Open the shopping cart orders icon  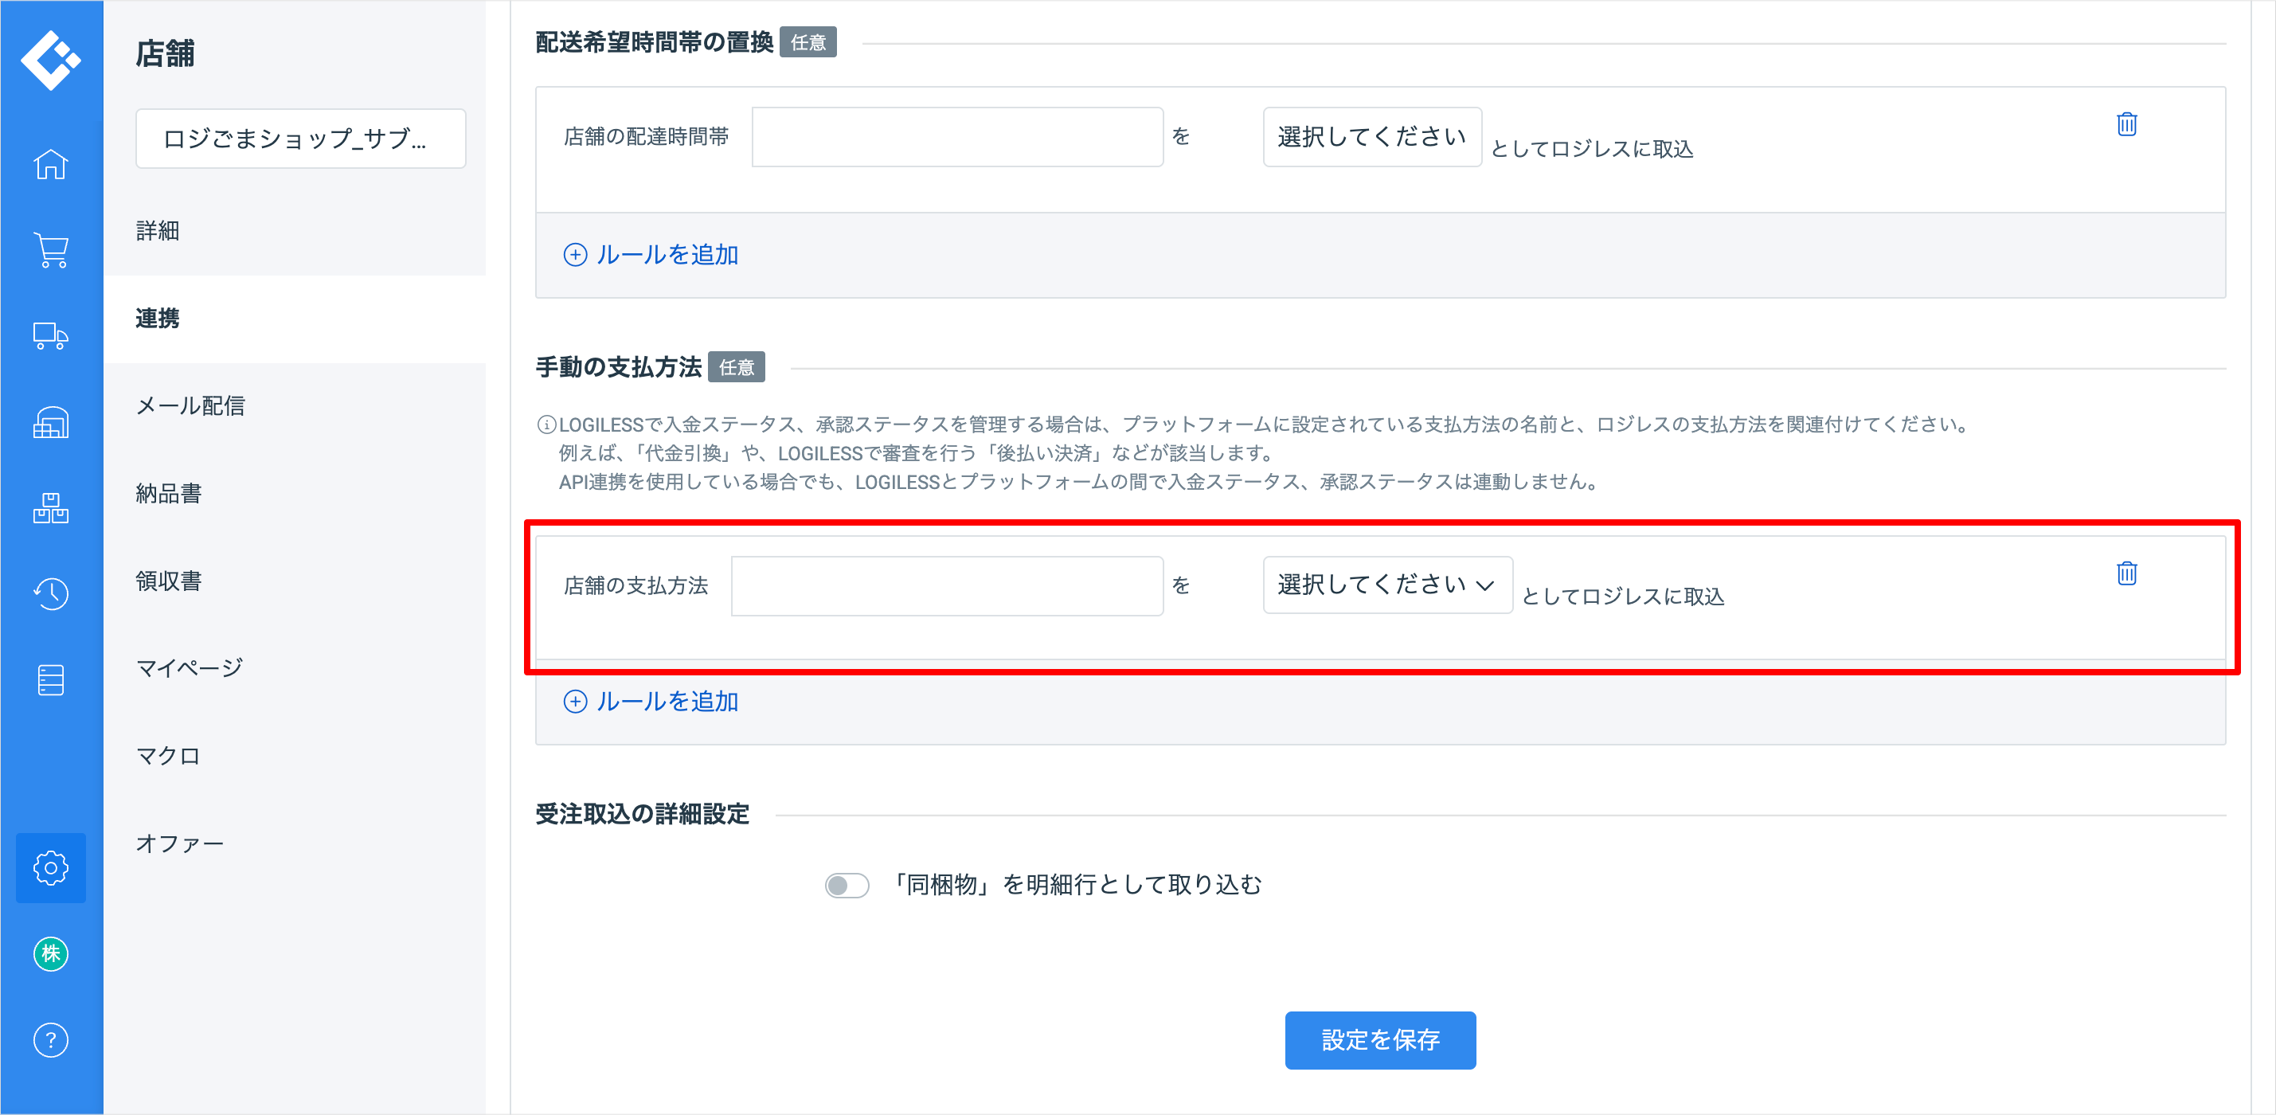[50, 250]
